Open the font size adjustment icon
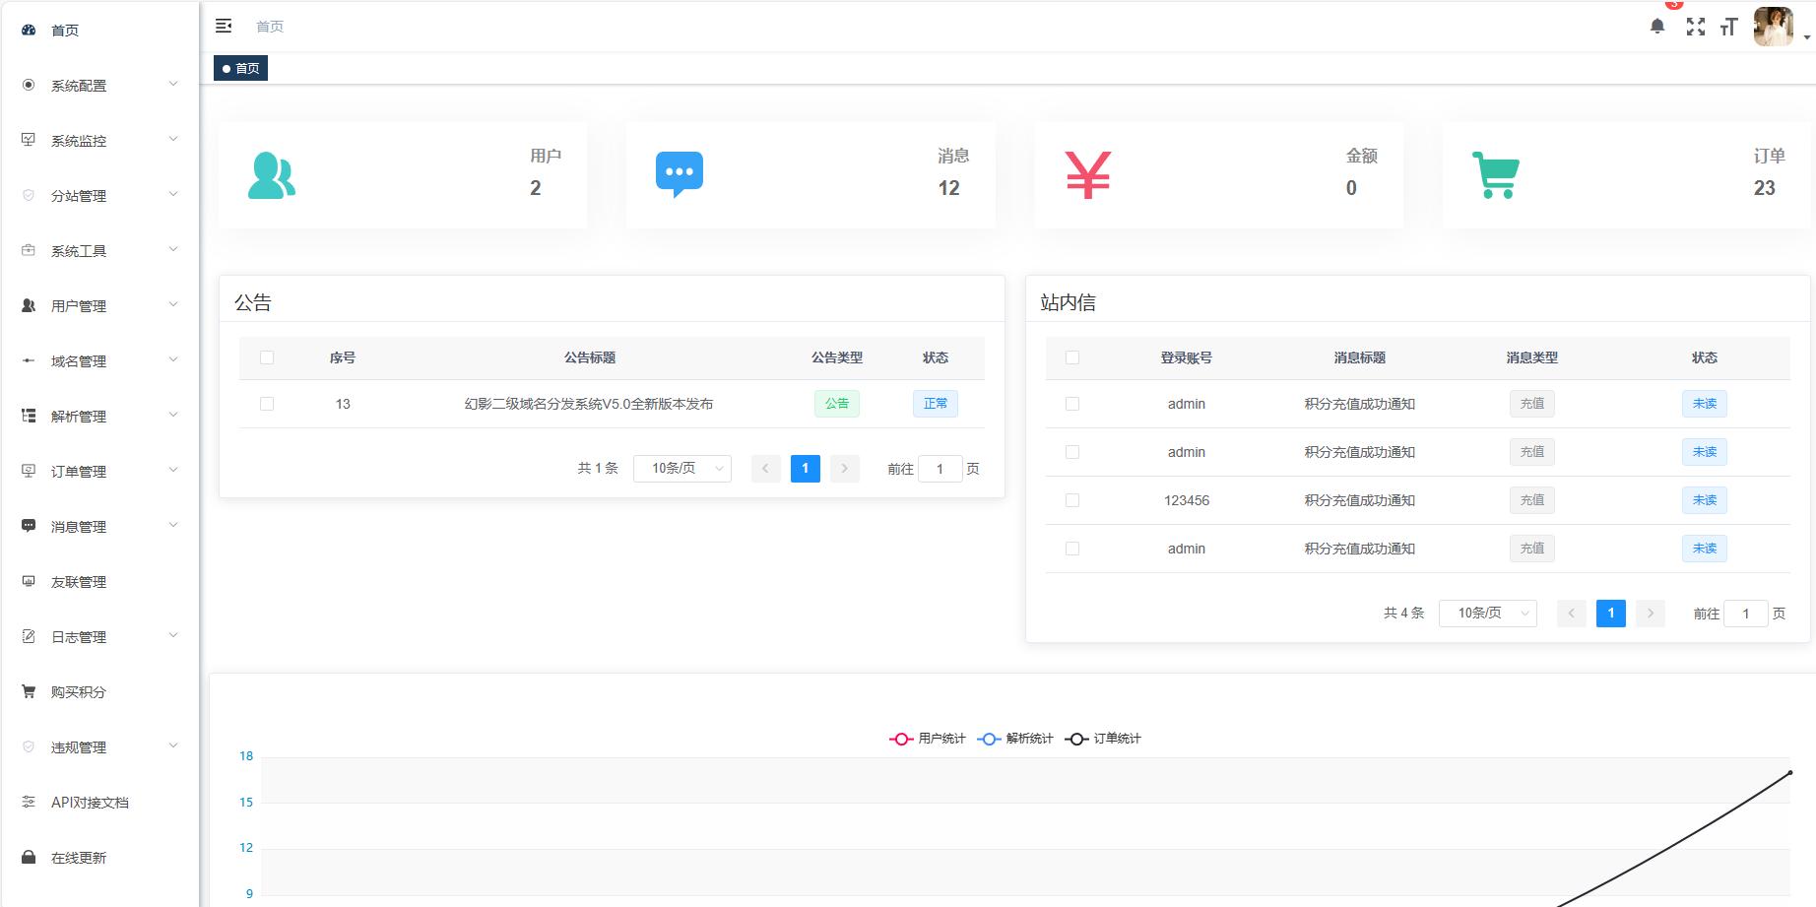Viewport: 1816px width, 907px height. 1728,27
